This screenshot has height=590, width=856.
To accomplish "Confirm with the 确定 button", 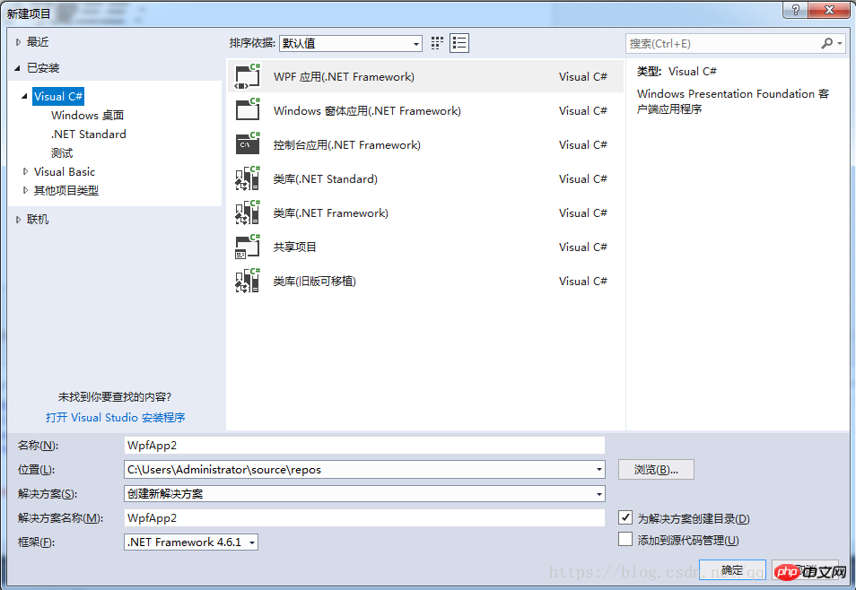I will pos(732,569).
